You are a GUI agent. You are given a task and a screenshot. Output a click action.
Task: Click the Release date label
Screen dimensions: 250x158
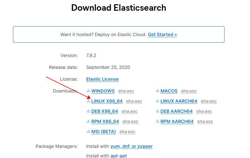pyautogui.click(x=63, y=67)
